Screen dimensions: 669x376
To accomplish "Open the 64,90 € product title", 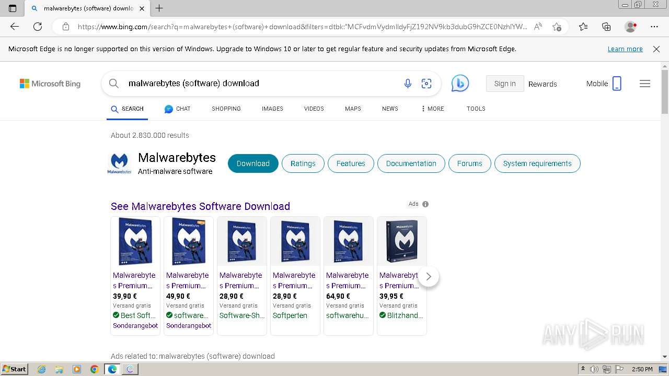I will pyautogui.click(x=348, y=280).
